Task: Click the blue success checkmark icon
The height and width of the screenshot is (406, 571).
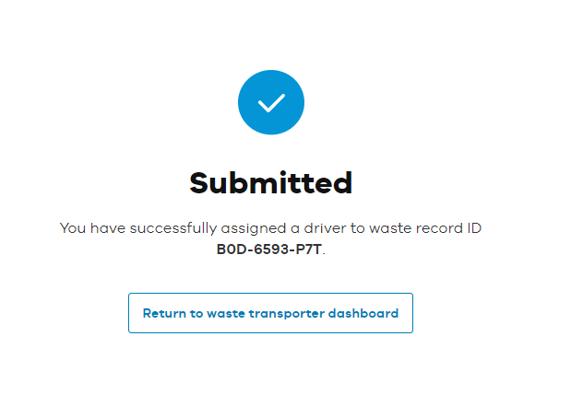Action: (x=270, y=102)
